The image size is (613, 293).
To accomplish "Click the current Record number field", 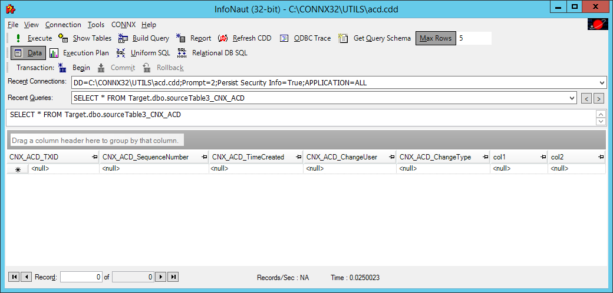I will point(81,277).
